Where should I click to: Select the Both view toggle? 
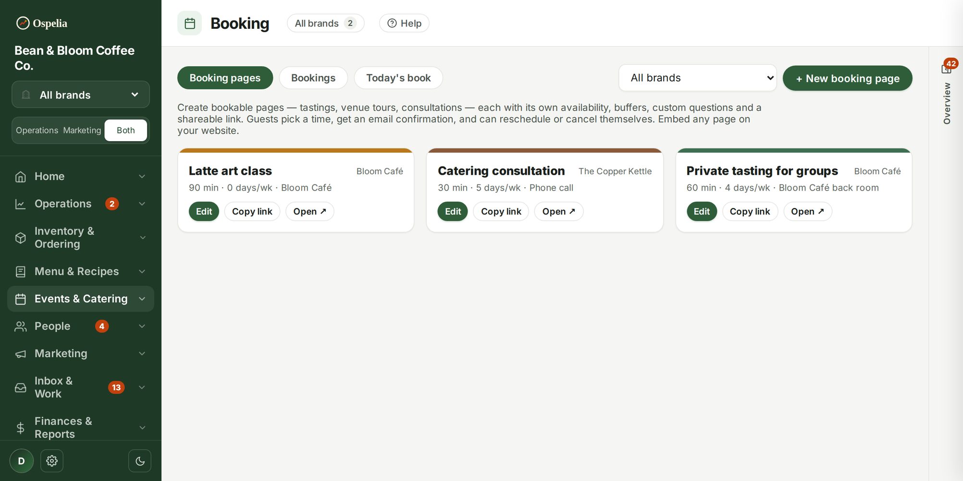click(x=126, y=131)
